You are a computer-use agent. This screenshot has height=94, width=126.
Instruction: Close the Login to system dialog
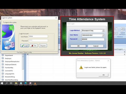(x=56, y=18)
